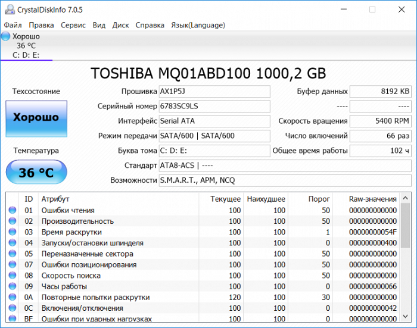Select the Переназначенные сектора row
Viewport: 417px width, 328px height.
click(x=203, y=254)
